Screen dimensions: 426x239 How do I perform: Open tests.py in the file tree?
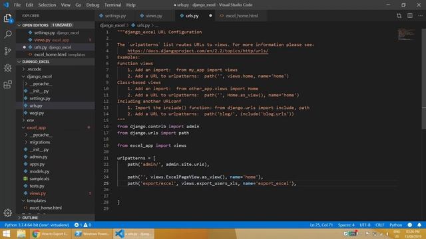tap(55, 186)
